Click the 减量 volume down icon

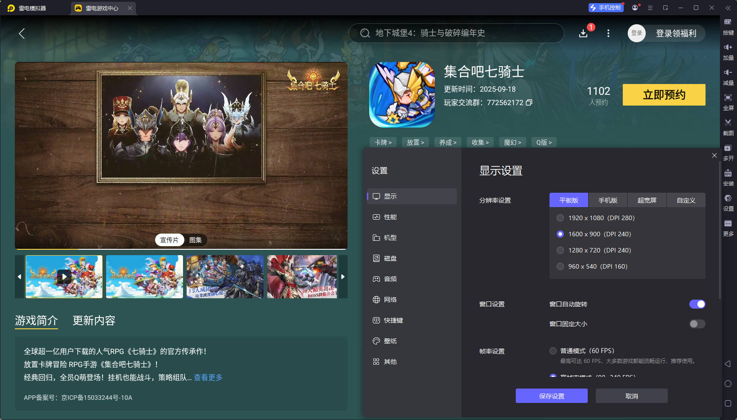(x=728, y=77)
